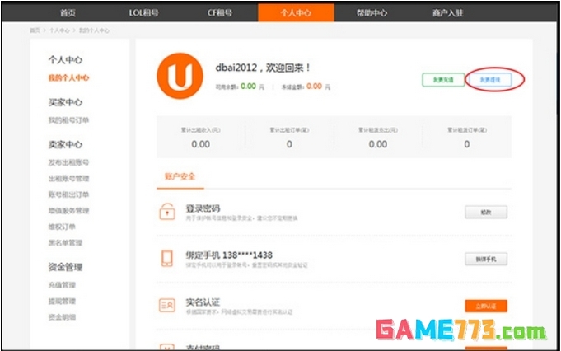Image resolution: width=561 pixels, height=351 pixels.
Task: Click 换绑手机 button for bound phone
Action: 486,259
